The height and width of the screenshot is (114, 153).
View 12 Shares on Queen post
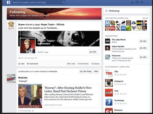coord(95,64)
